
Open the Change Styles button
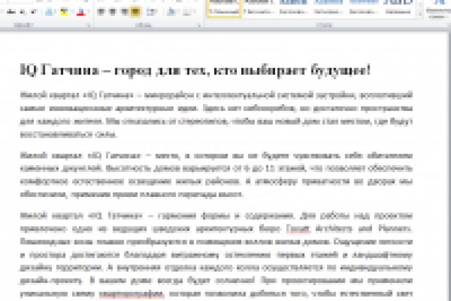[x=438, y=9]
